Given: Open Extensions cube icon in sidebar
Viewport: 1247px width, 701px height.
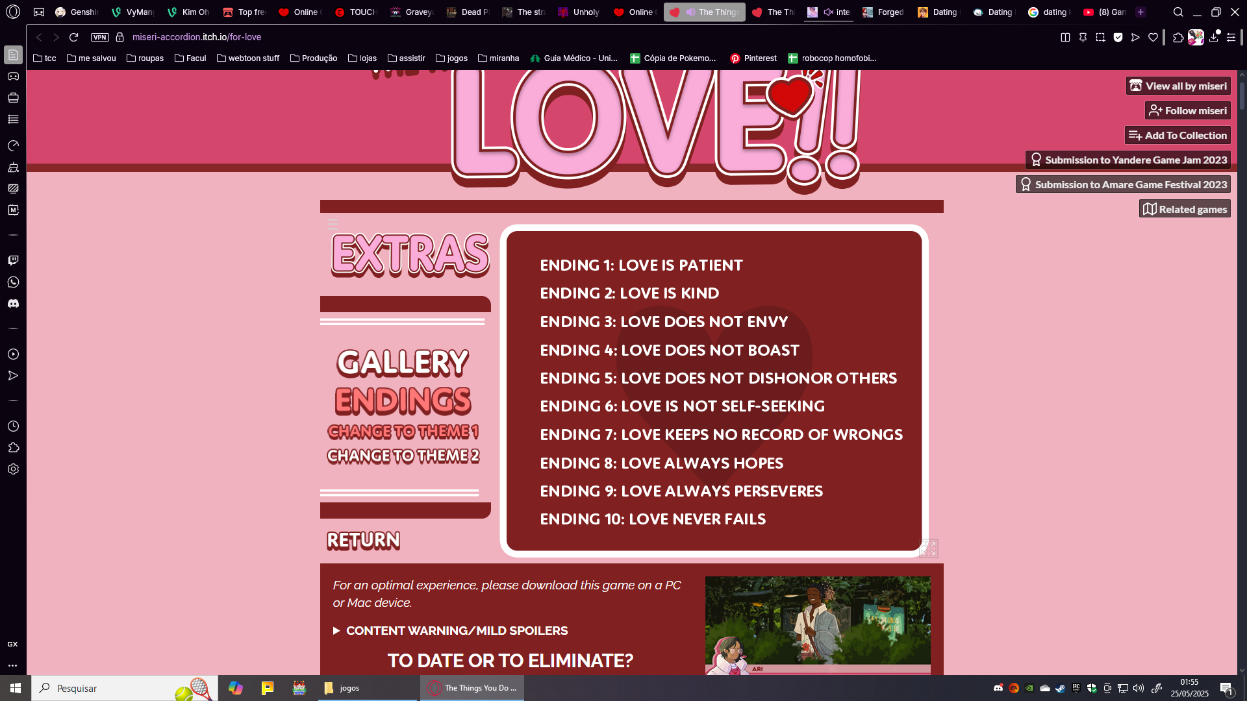Looking at the screenshot, I should tap(13, 448).
